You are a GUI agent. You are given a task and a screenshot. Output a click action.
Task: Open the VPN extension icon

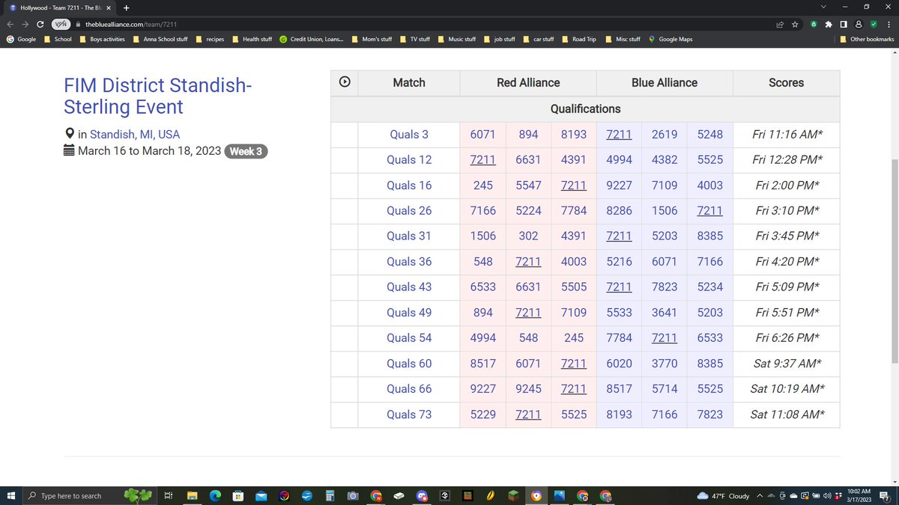click(x=60, y=24)
